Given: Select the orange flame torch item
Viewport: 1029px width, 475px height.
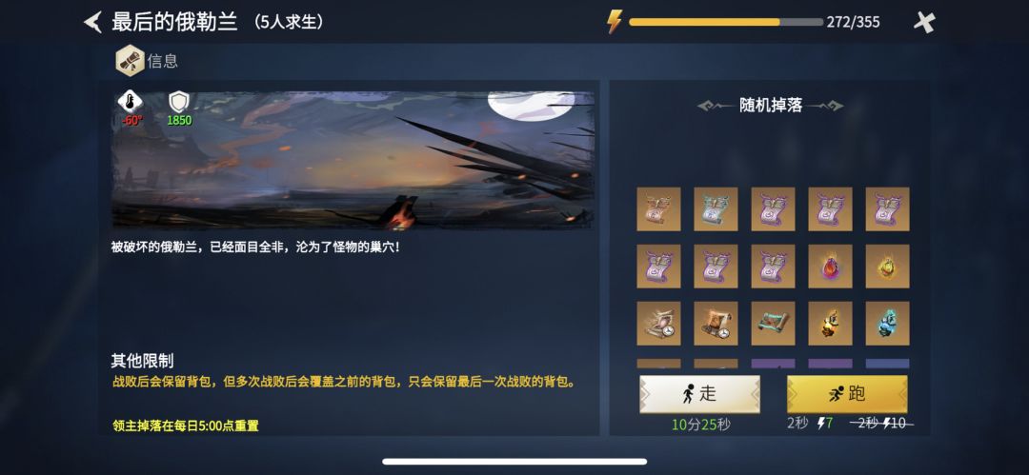Looking at the screenshot, I should pyautogui.click(x=830, y=324).
